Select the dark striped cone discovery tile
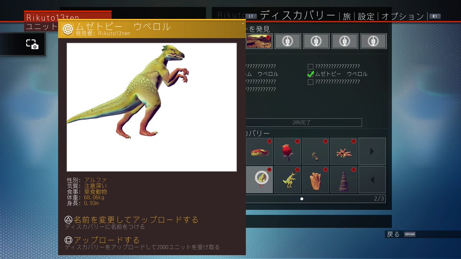The height and width of the screenshot is (259, 461). click(344, 180)
